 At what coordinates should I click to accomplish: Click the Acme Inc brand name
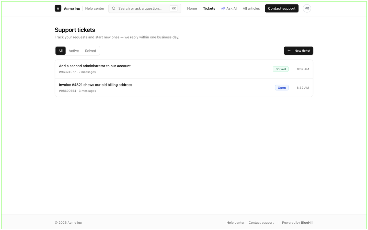coord(72,9)
